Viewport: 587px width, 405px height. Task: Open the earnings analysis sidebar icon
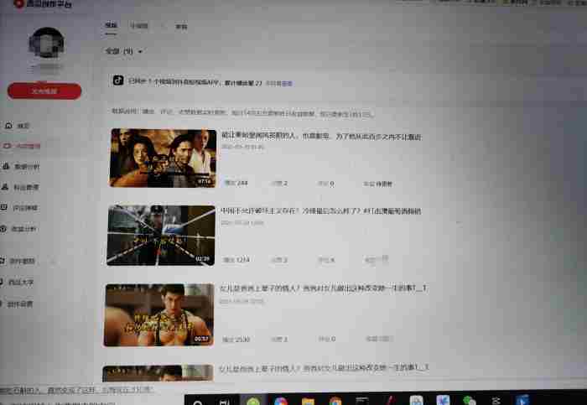(x=3, y=228)
